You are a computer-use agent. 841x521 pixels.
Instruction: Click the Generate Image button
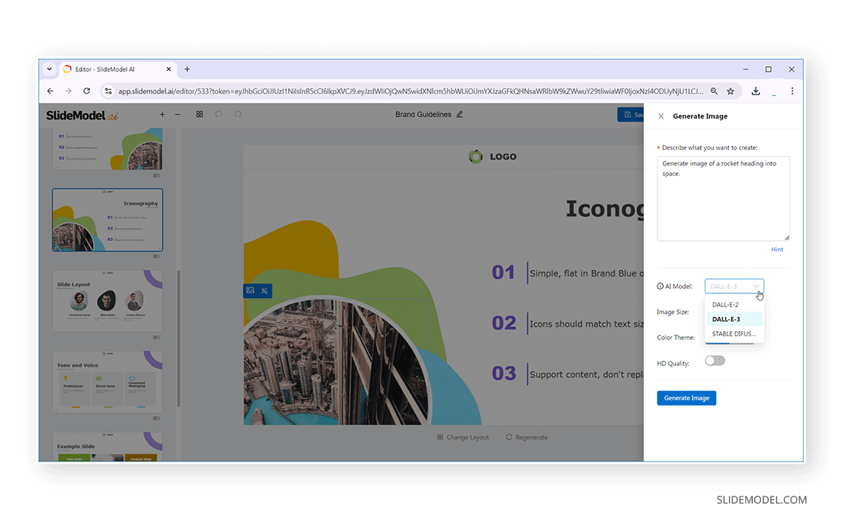686,398
